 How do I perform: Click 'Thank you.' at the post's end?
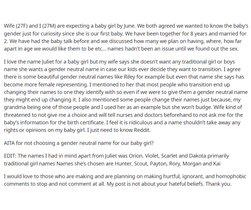[218, 184]
